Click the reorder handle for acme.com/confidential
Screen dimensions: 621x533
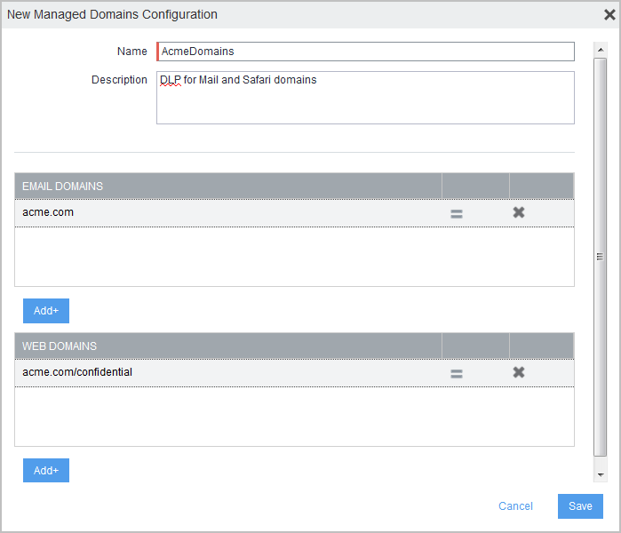coord(457,373)
